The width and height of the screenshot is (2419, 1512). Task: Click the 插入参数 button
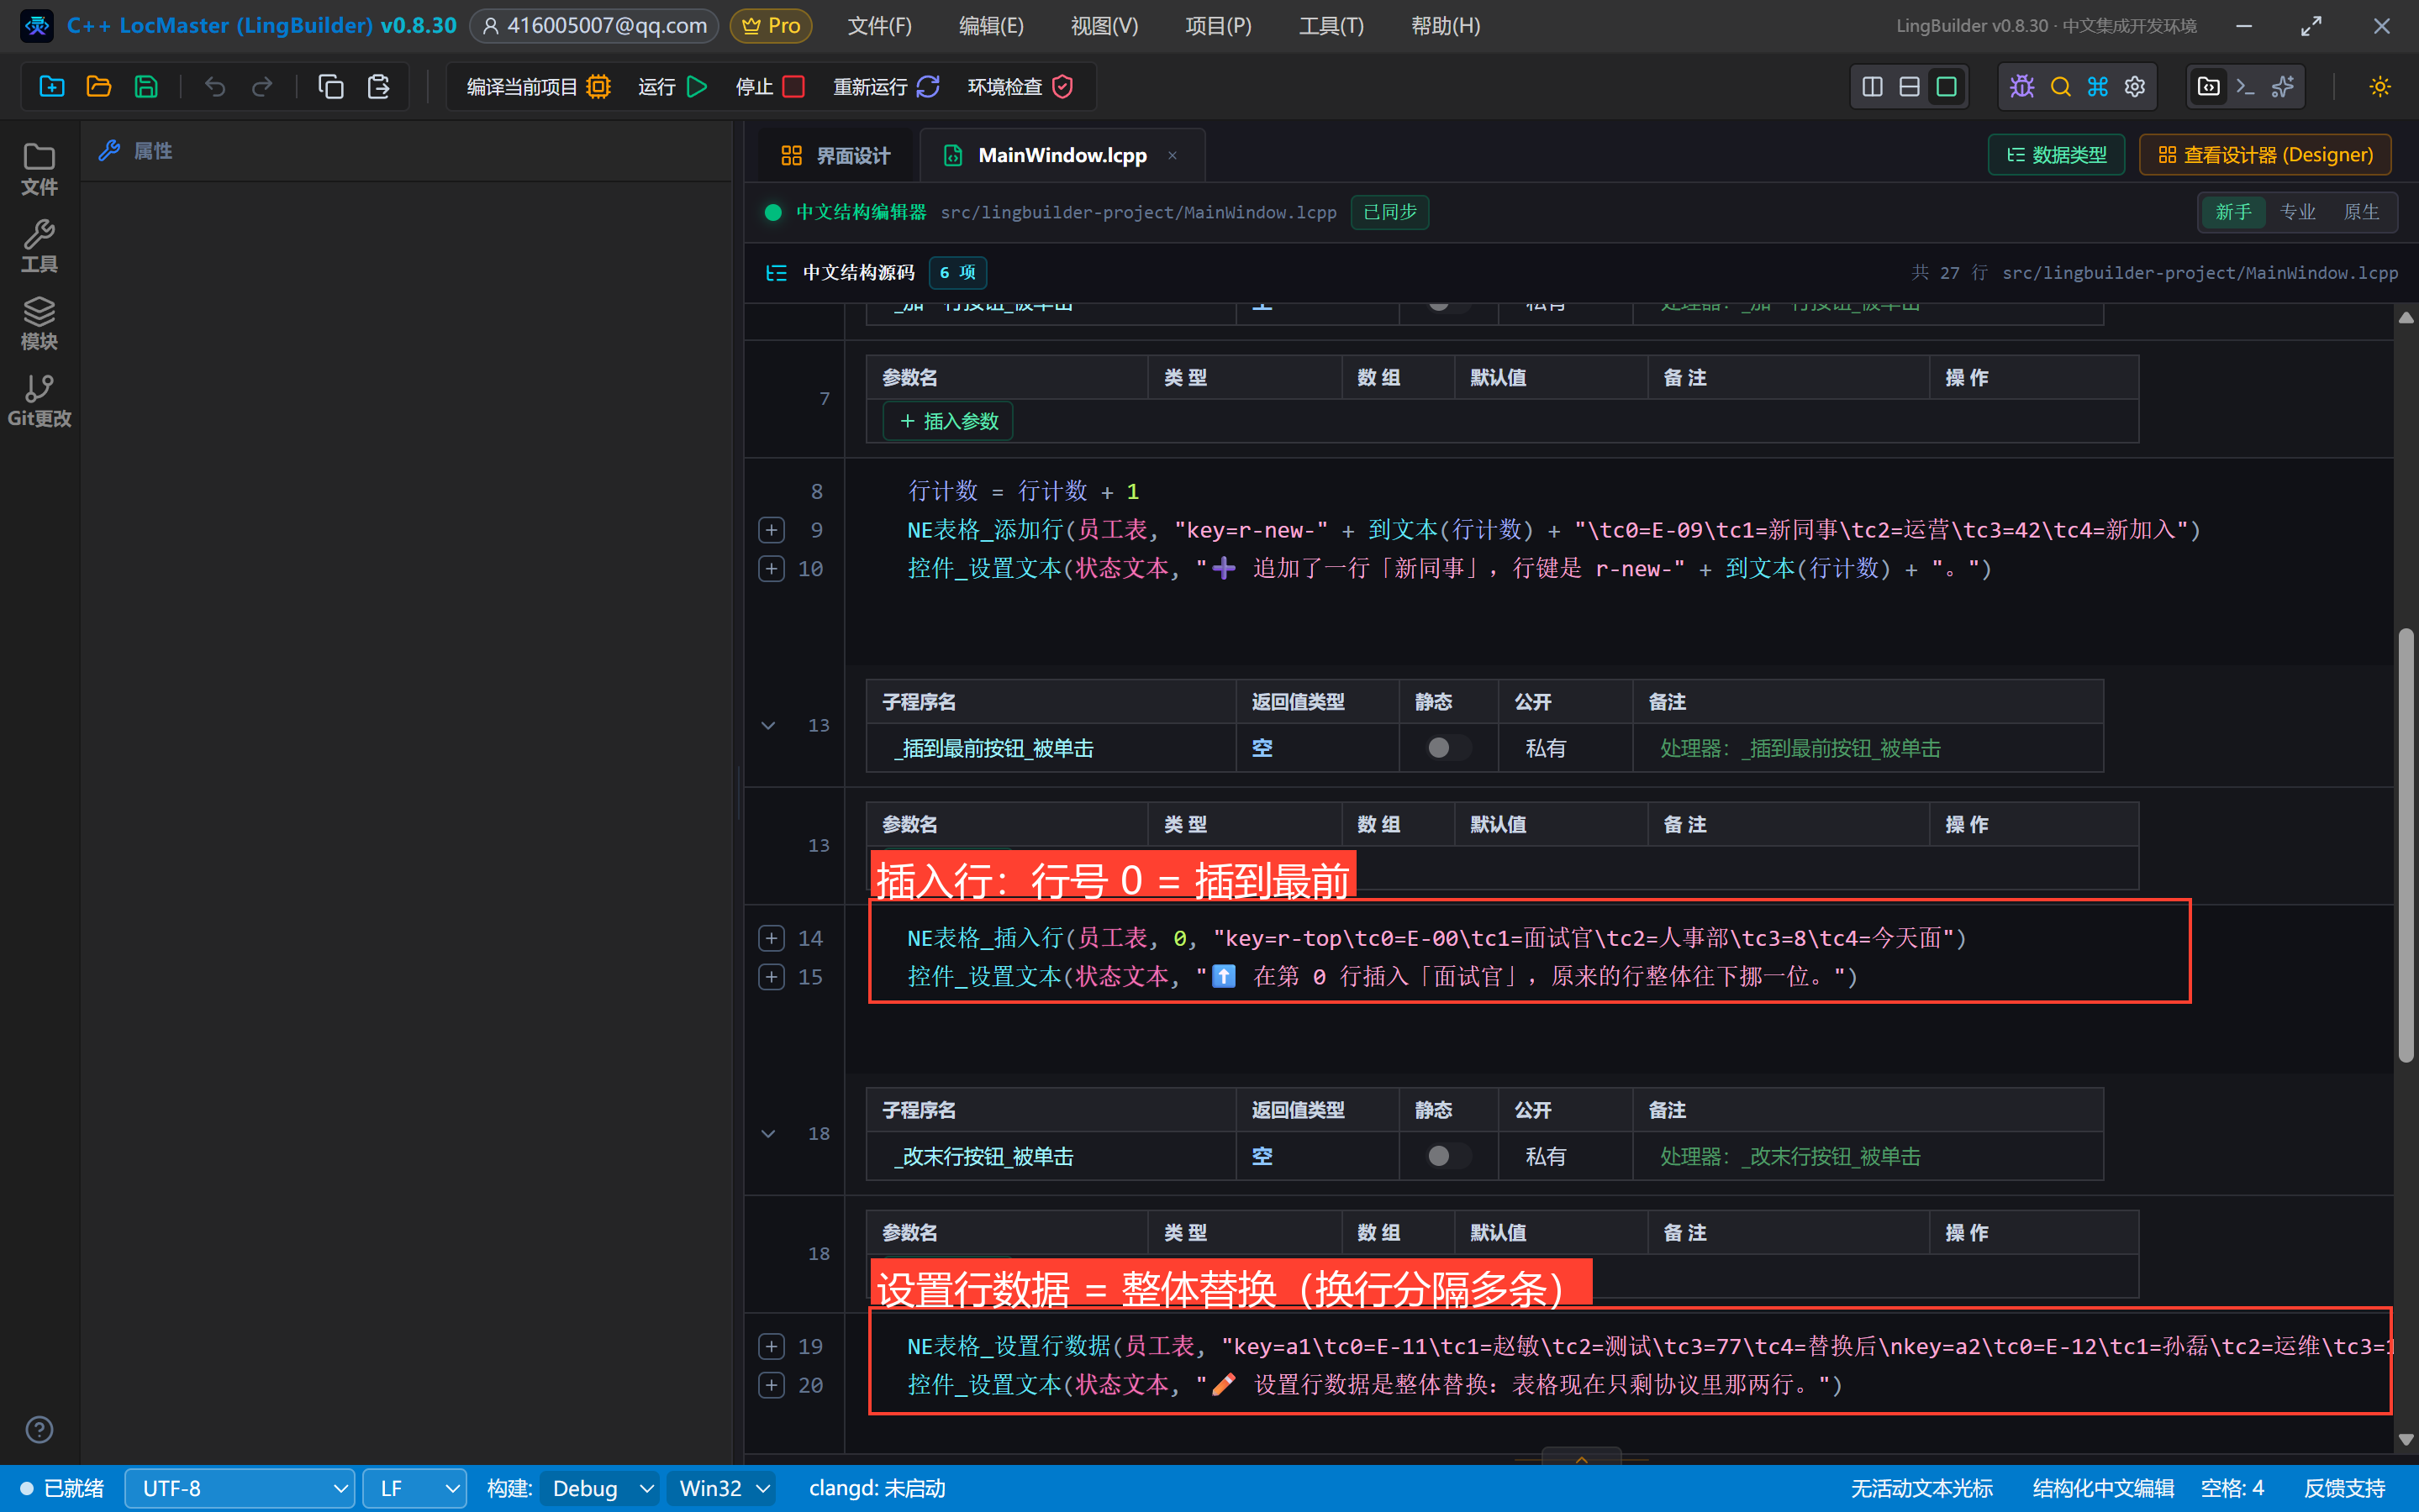(x=947, y=421)
